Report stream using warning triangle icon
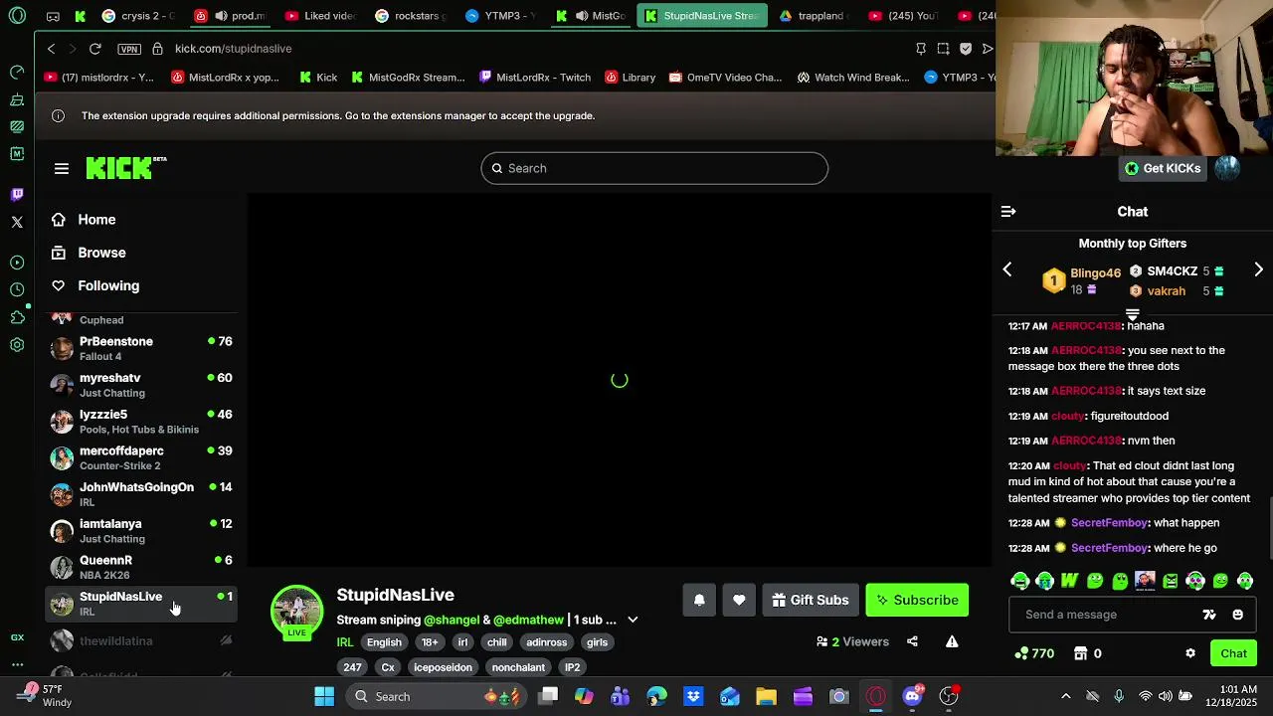The height and width of the screenshot is (716, 1273). point(952,641)
